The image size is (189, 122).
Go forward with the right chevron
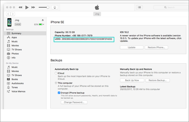pos(13,14)
